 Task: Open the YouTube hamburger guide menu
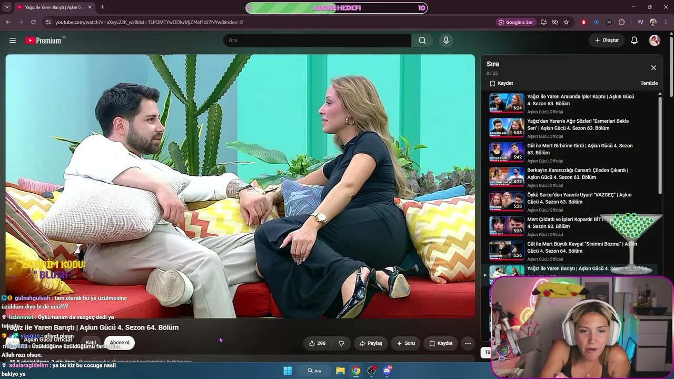pos(13,41)
